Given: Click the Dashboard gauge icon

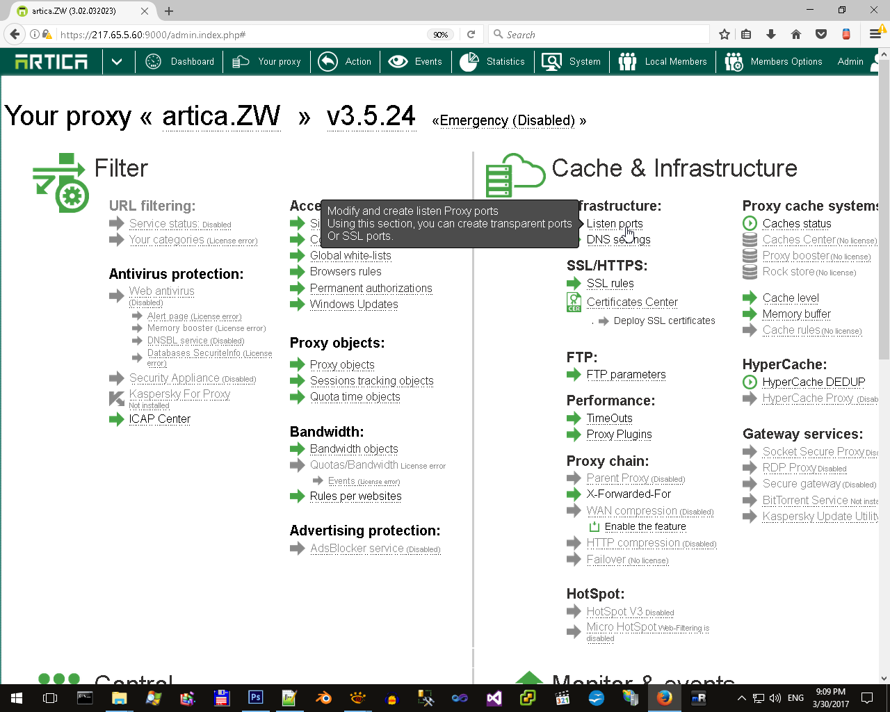Looking at the screenshot, I should (x=153, y=62).
